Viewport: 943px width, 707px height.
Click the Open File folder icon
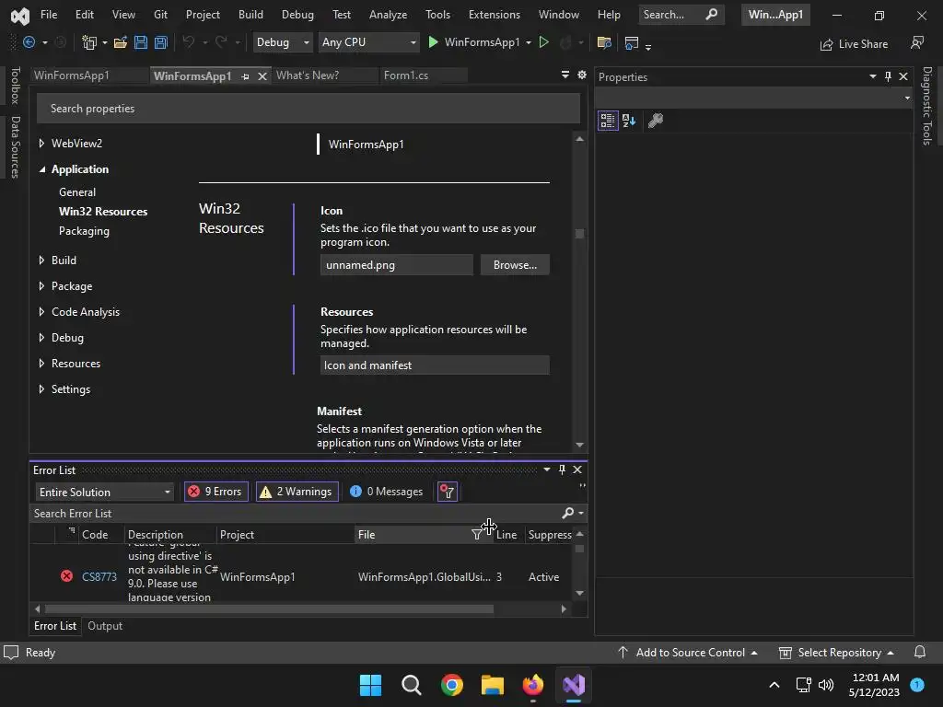click(121, 42)
